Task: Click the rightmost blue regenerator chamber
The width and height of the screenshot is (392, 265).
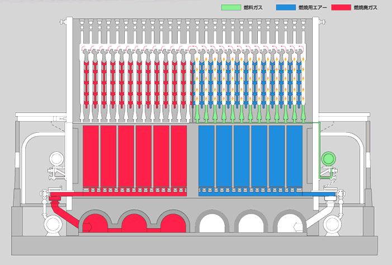Action: point(295,156)
